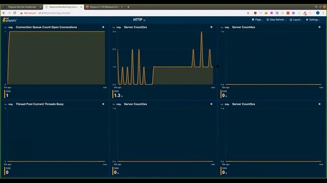This screenshot has width=327, height=183.
Task: Close the Payara Server Instances tab
Action: (40, 7)
